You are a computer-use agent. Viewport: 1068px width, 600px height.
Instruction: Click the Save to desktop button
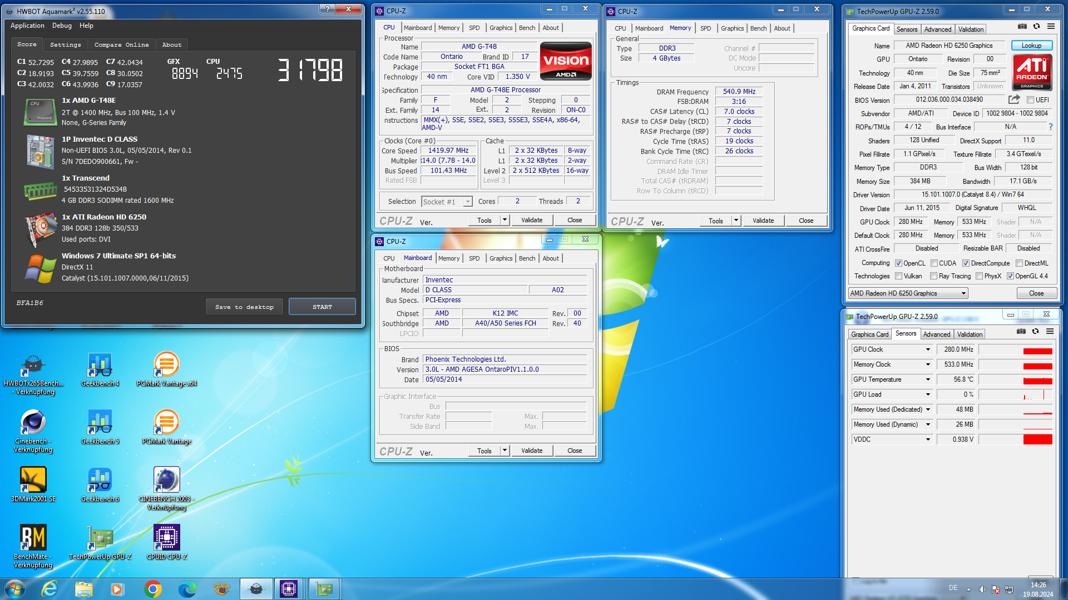[x=244, y=307]
